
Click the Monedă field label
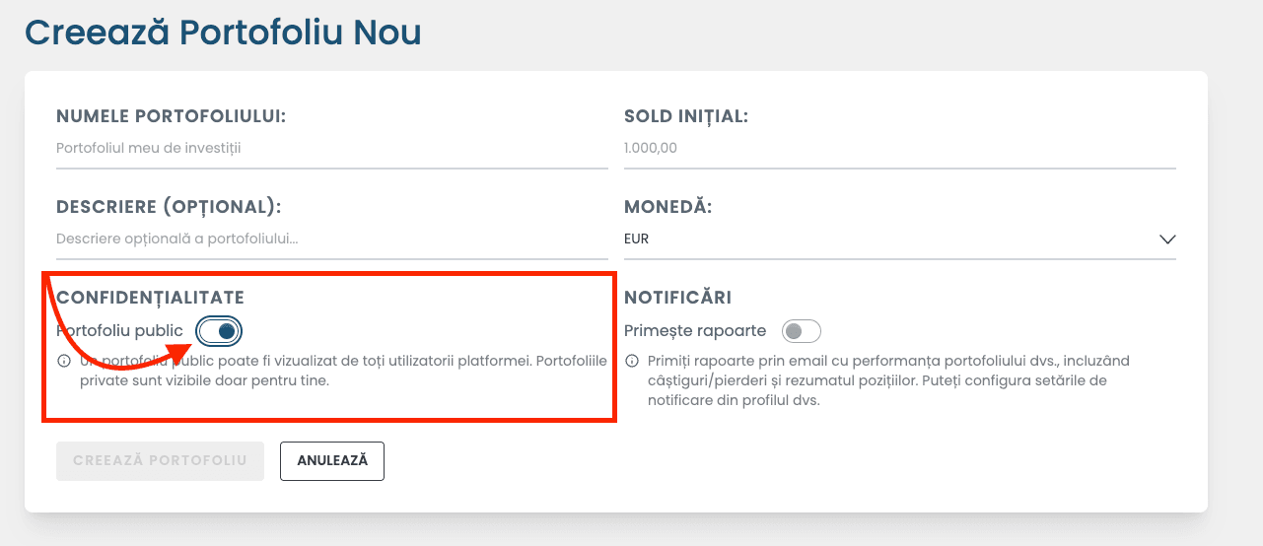(x=667, y=207)
